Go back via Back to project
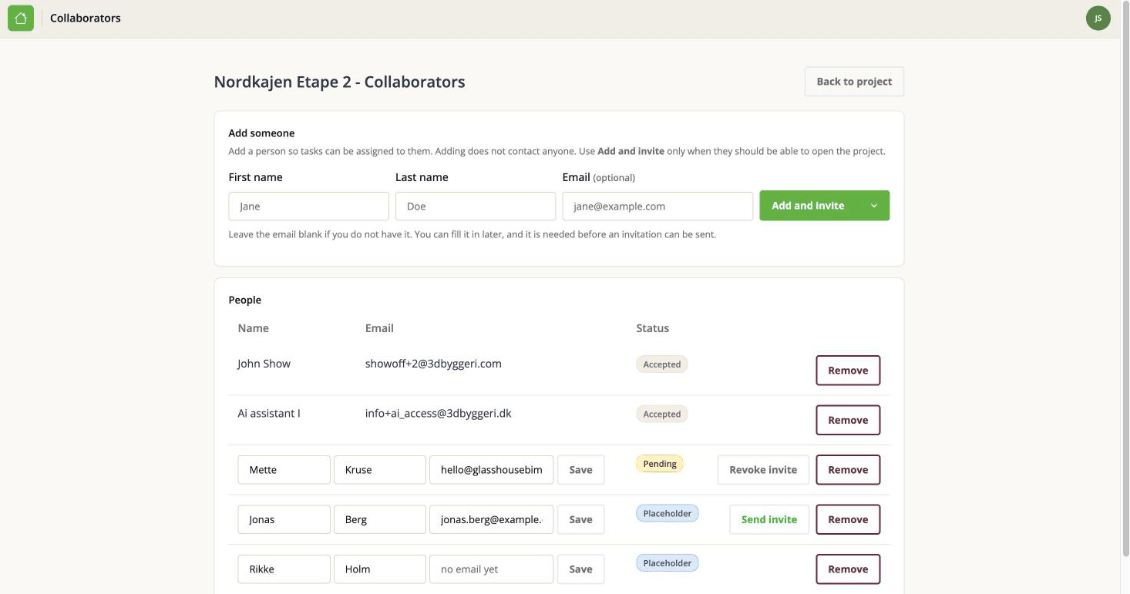This screenshot has height=594, width=1130. coord(854,82)
